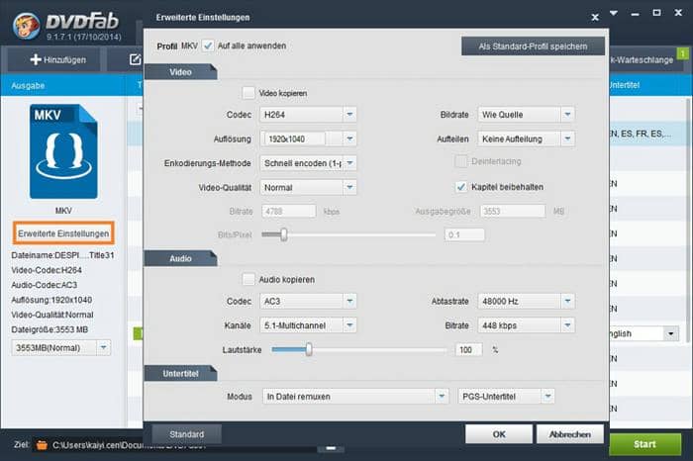Click the Bits/Pixel 0.1 value field

(x=464, y=234)
